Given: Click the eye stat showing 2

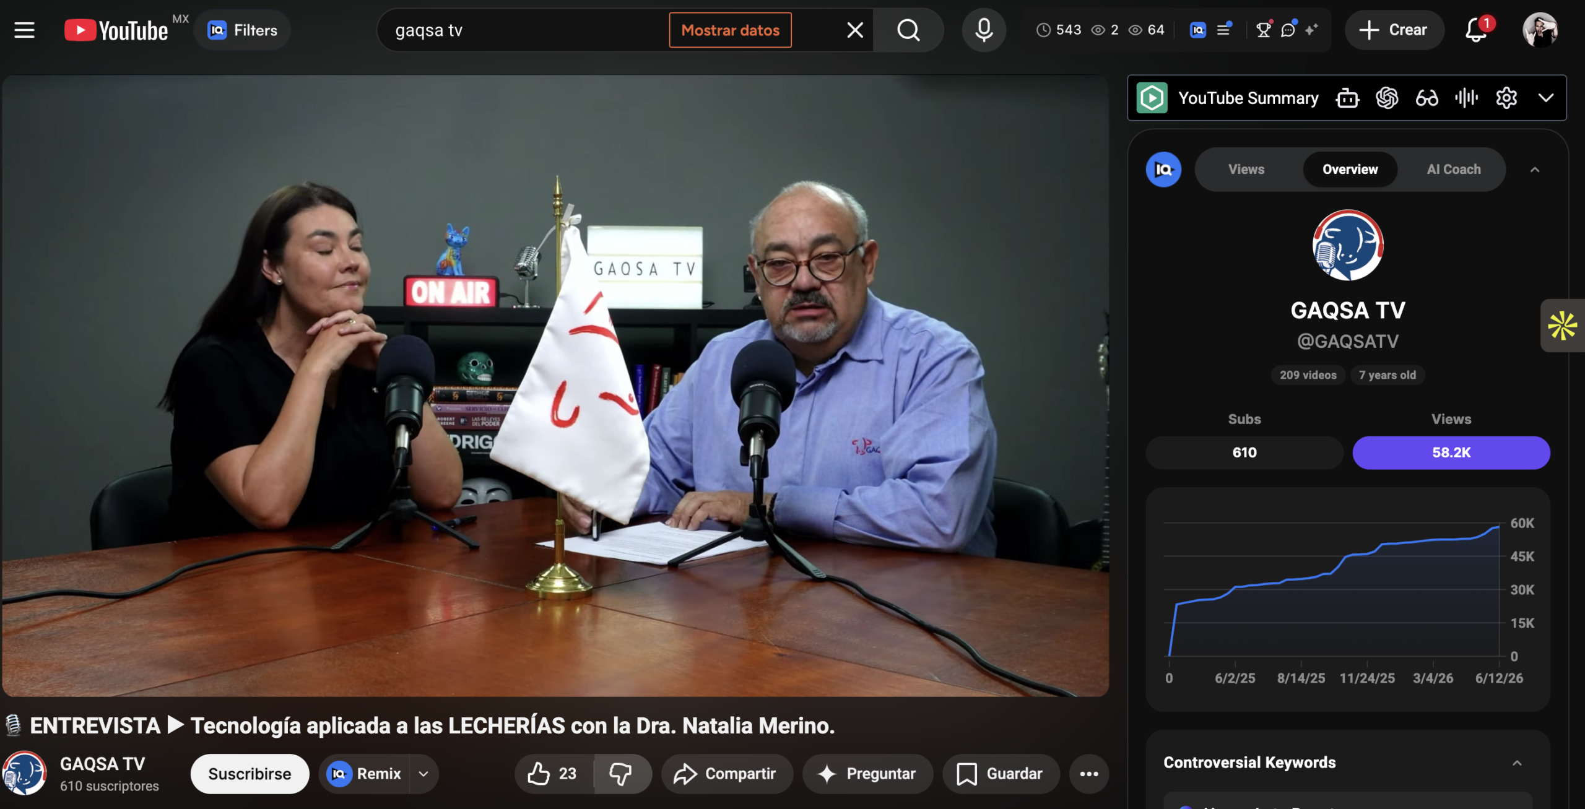Looking at the screenshot, I should (x=1105, y=30).
